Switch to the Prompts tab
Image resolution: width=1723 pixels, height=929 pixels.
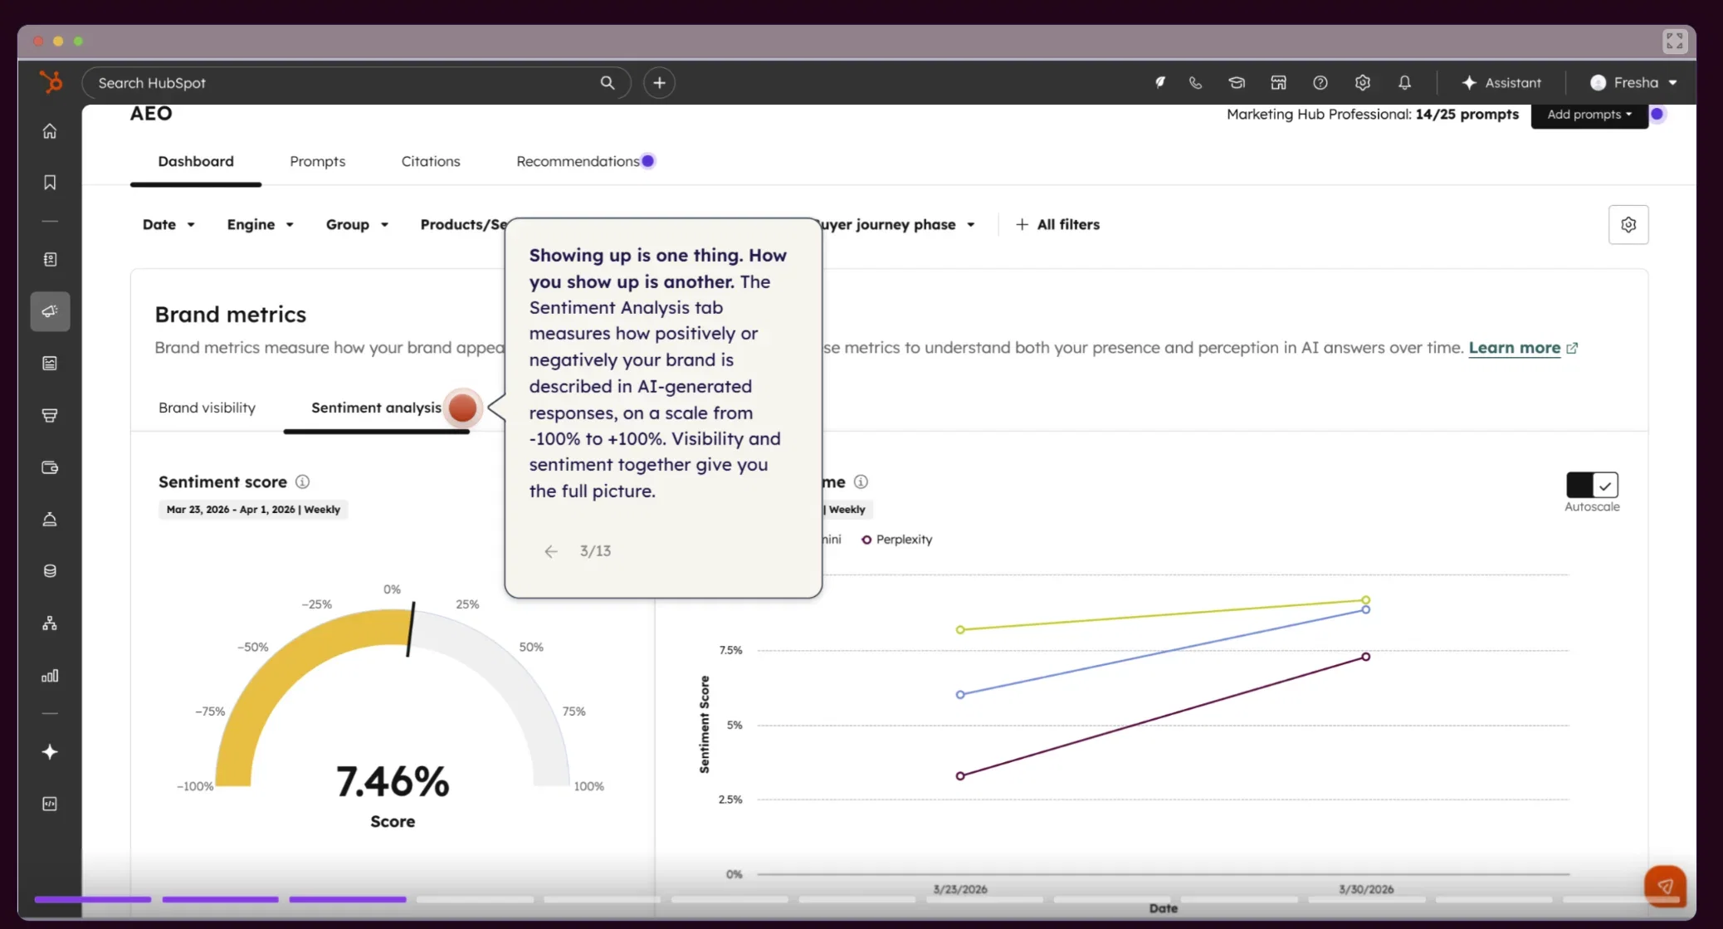pyautogui.click(x=318, y=161)
